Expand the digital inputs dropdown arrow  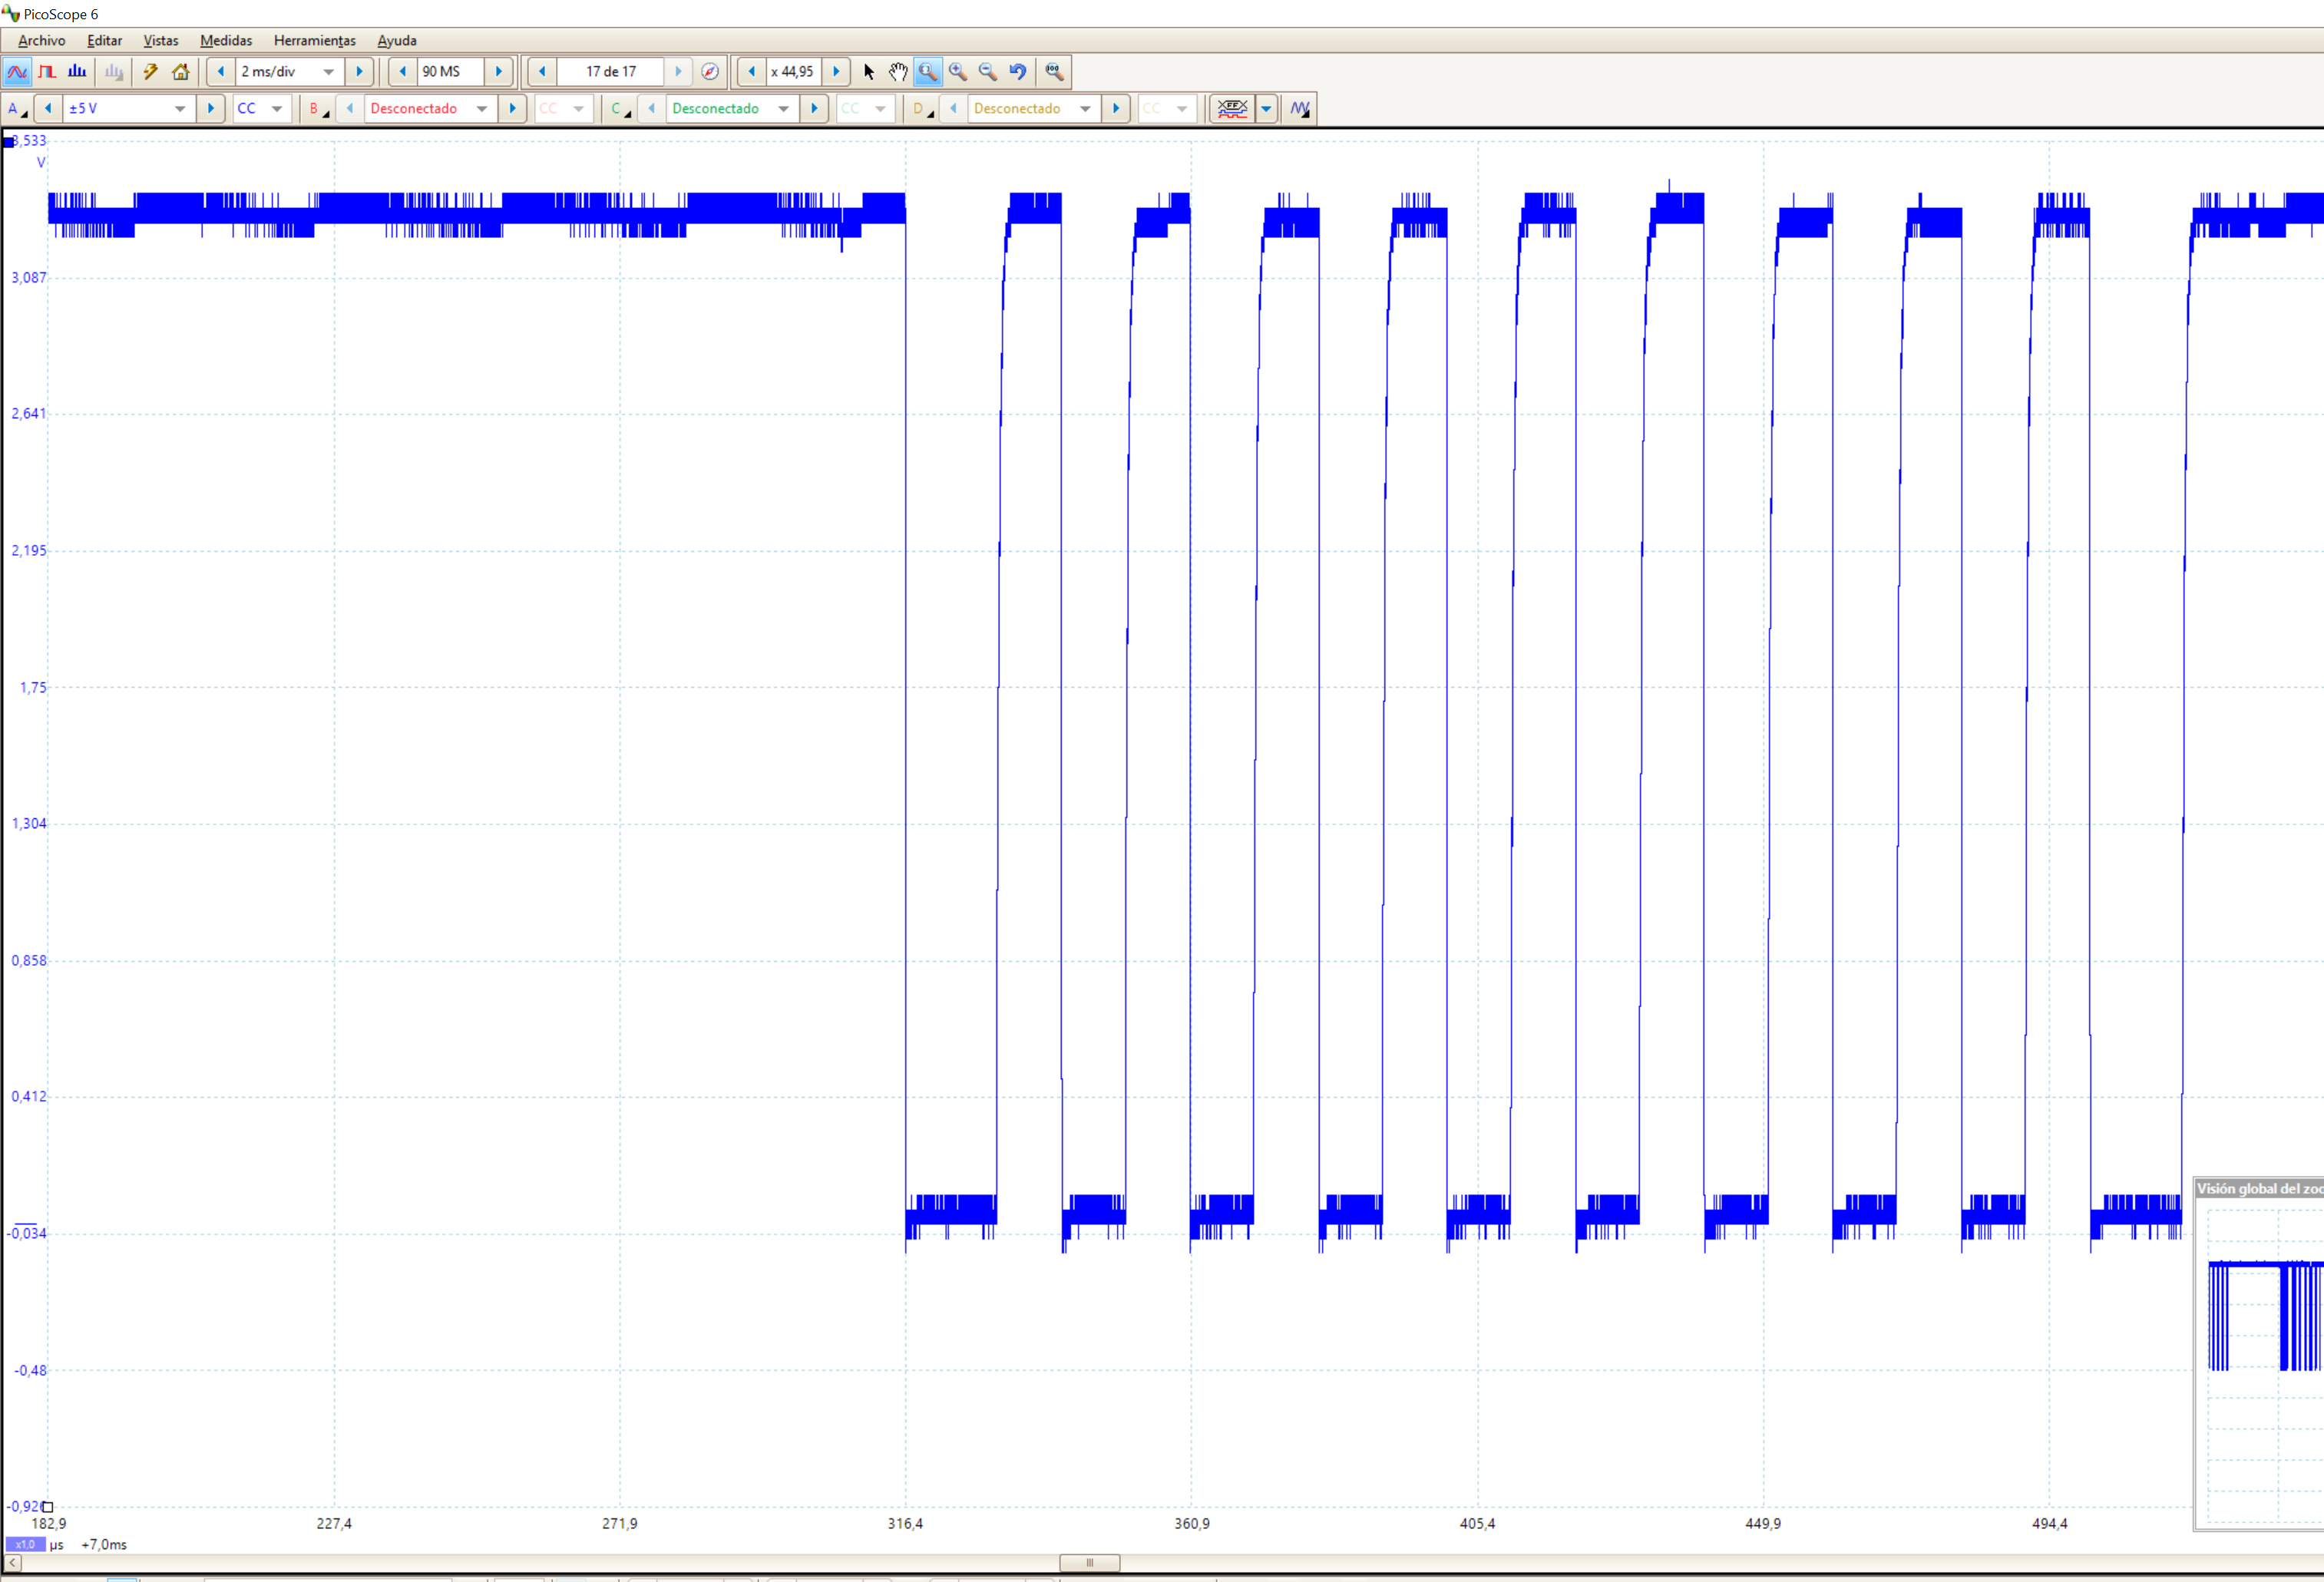click(1267, 109)
